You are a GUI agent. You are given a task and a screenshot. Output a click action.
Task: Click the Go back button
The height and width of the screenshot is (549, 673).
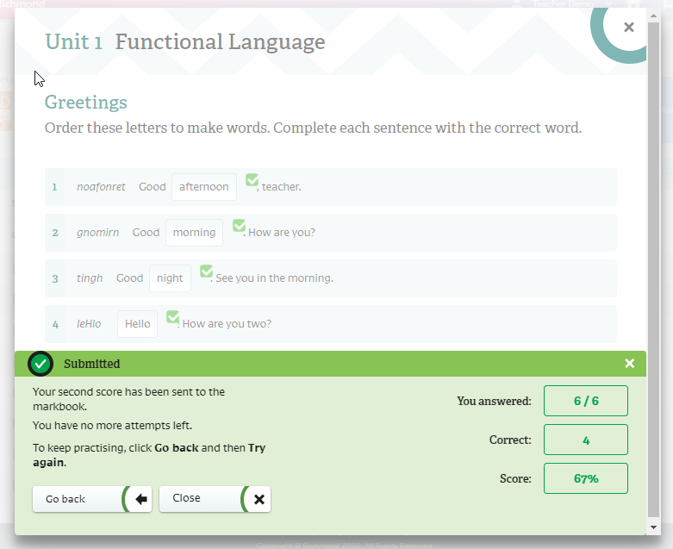[91, 499]
